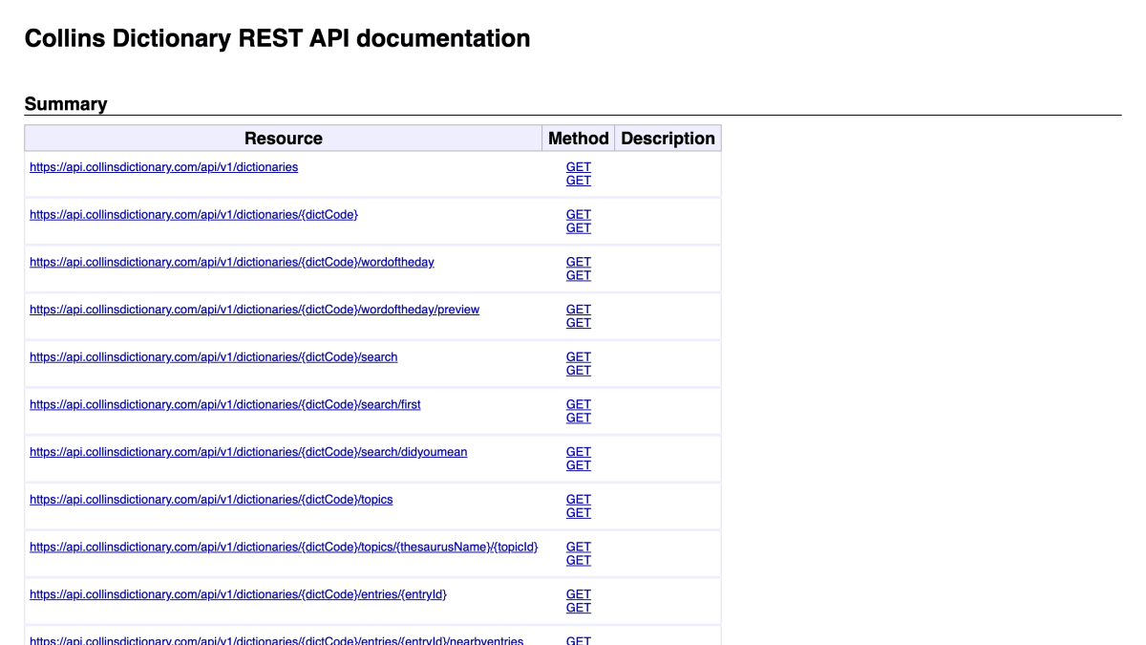Click the lower GET in the {topicId} row
This screenshot has width=1146, height=645.
coord(579,561)
